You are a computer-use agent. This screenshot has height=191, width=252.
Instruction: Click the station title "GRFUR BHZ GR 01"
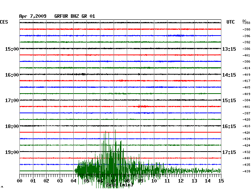[75, 16]
